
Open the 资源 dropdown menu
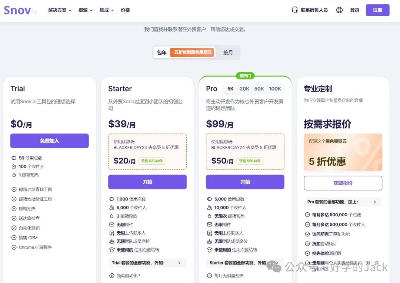click(x=85, y=10)
